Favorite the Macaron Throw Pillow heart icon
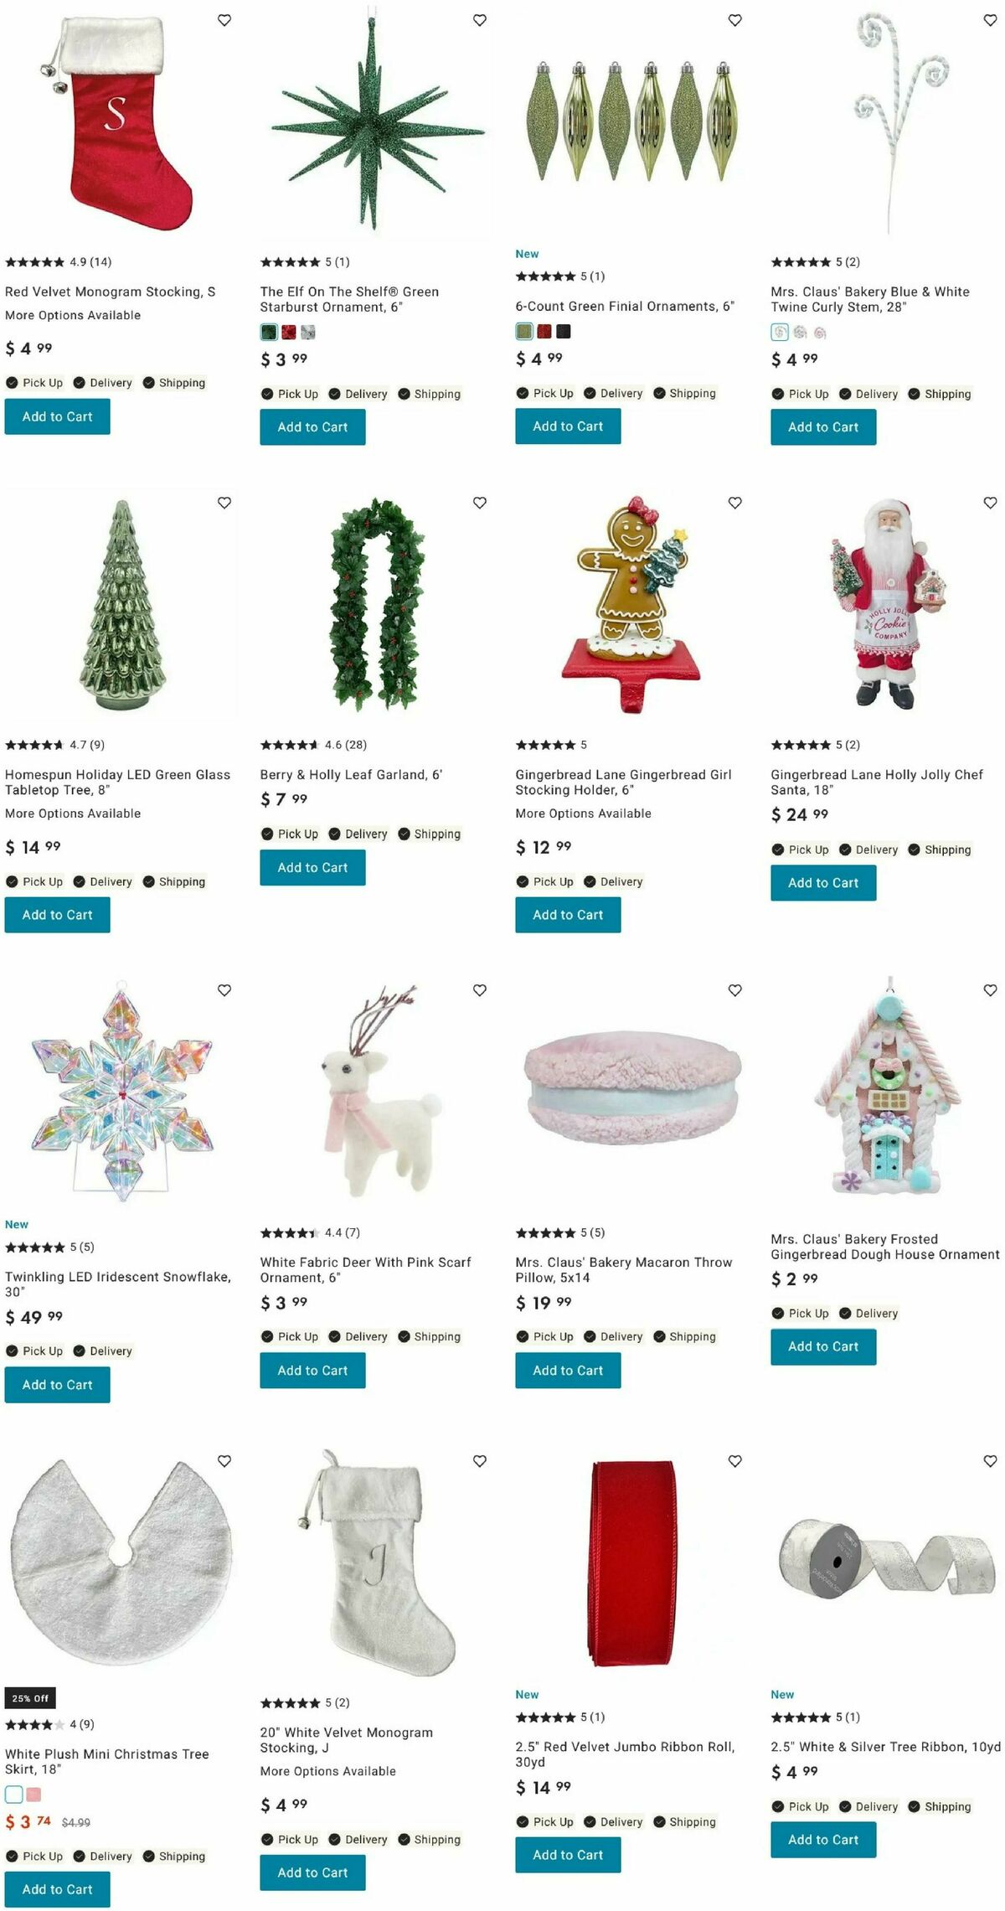 [735, 990]
